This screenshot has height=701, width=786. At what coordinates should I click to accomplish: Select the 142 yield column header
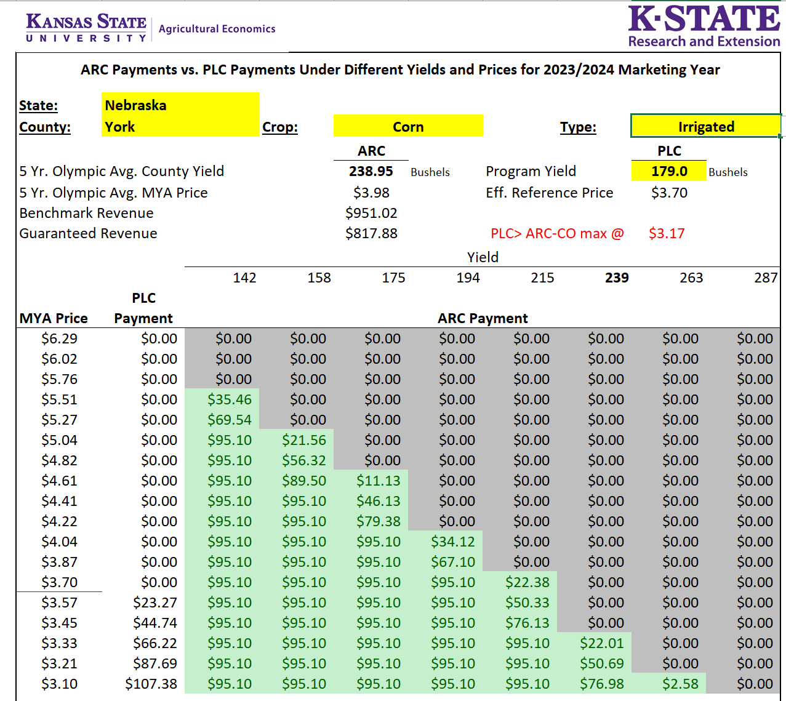coord(244,278)
